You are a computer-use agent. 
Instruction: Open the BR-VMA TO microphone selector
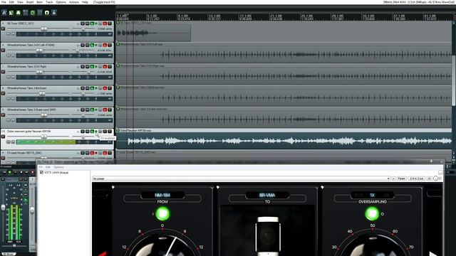[267, 195]
